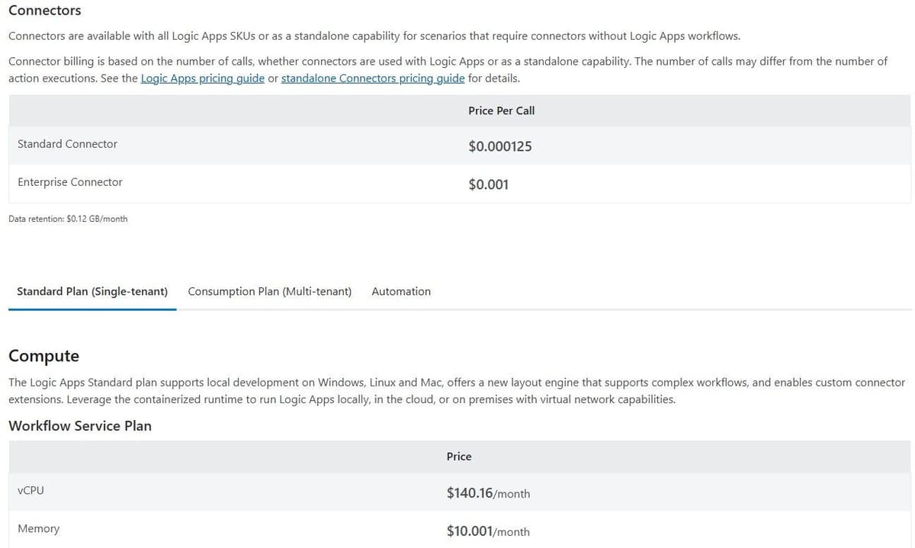Open the standalone Connectors pricing guide link
Viewport: 915px width, 548px height.
coord(373,78)
